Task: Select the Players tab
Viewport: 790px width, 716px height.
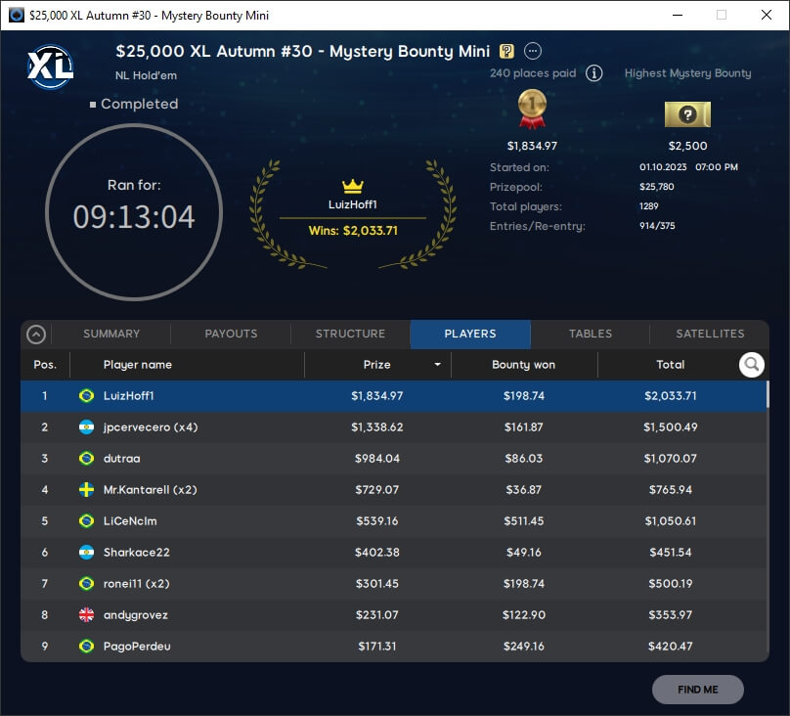Action: tap(470, 334)
